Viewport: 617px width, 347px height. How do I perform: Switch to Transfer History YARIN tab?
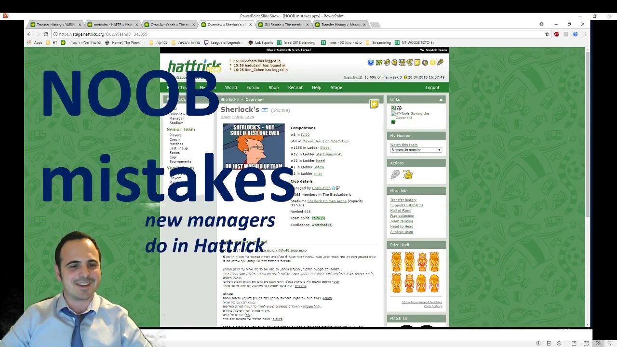tap(55, 25)
